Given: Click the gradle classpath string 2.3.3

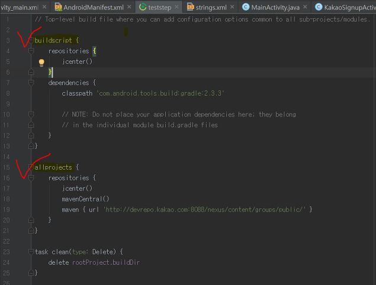Looking at the screenshot, I should pos(160,93).
